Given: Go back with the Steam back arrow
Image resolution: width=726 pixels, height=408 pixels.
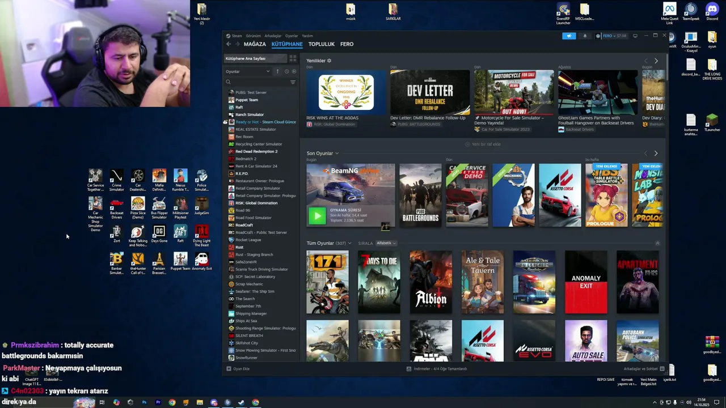Looking at the screenshot, I should [x=229, y=44].
